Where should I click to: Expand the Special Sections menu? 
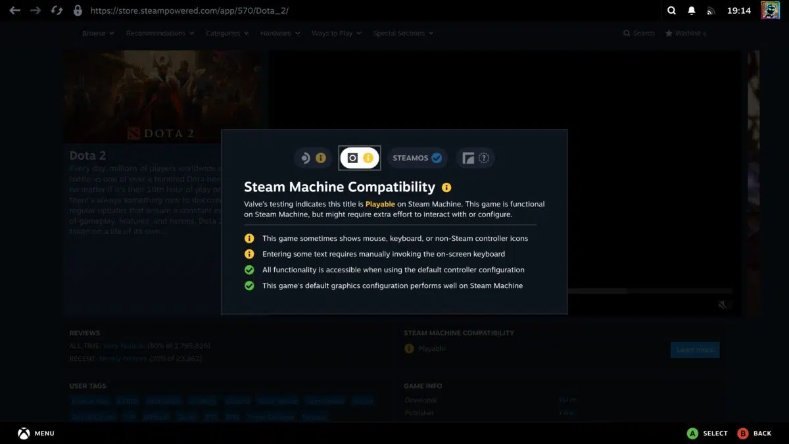[403, 33]
